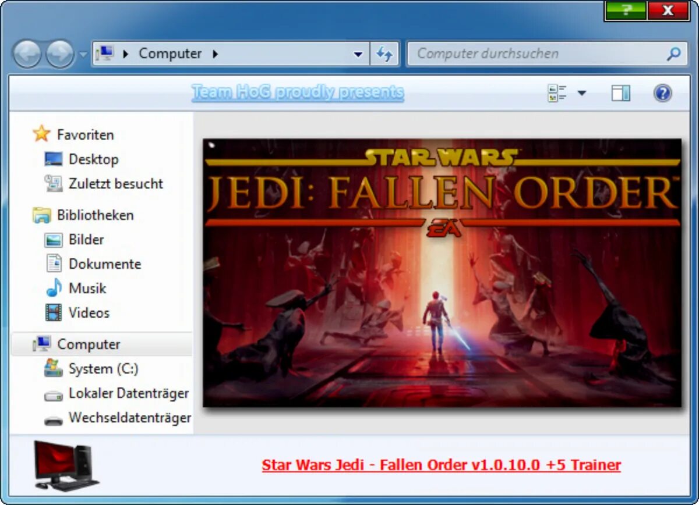
Task: Expand the arrow after Computer in address bar
Action: (x=215, y=54)
